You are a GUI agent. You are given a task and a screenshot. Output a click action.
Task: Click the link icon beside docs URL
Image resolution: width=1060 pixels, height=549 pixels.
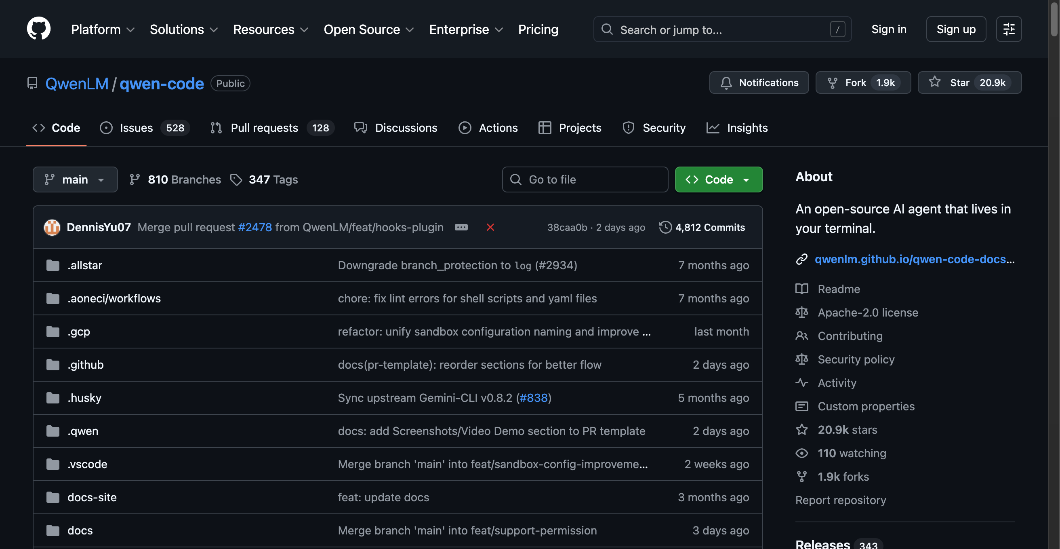pos(801,259)
